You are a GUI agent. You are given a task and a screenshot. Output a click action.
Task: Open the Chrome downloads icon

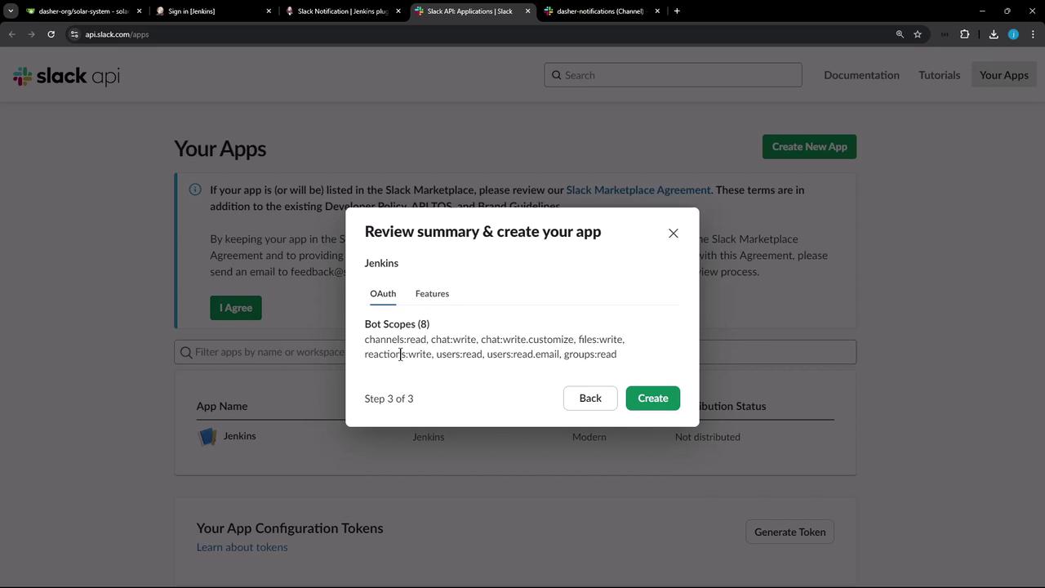point(994,34)
